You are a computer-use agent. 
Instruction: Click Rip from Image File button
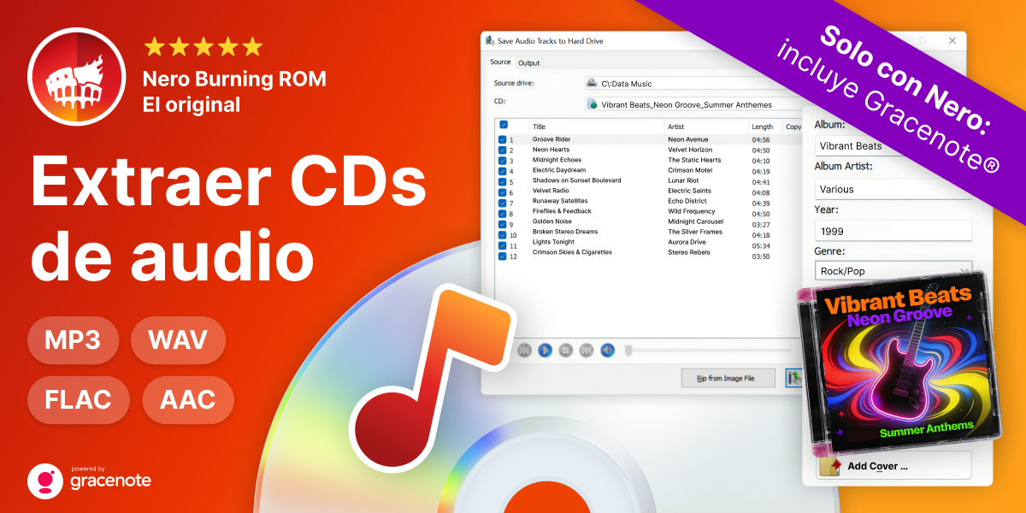click(x=728, y=378)
